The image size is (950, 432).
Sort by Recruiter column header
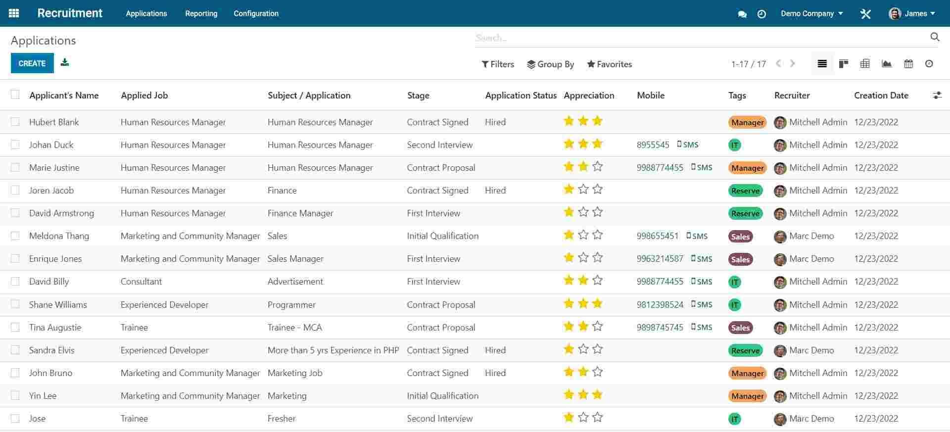pyautogui.click(x=792, y=96)
